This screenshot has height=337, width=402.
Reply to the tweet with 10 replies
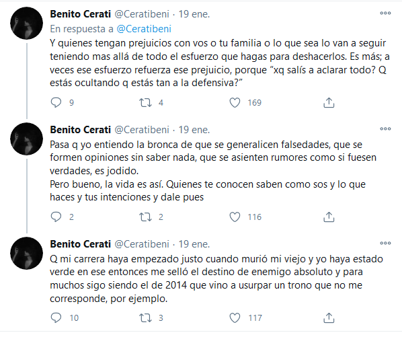56,317
